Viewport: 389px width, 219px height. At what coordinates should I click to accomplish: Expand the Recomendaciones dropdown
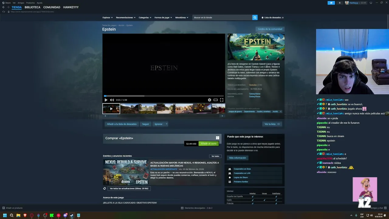tap(126, 18)
